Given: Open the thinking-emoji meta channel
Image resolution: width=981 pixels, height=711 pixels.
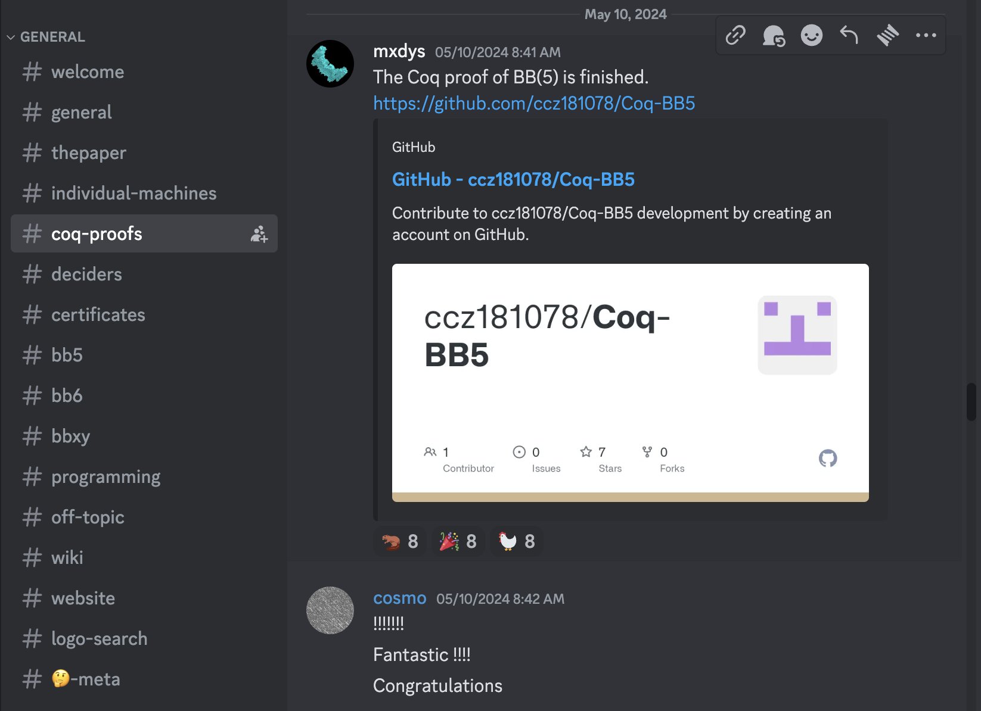Looking at the screenshot, I should (x=144, y=679).
